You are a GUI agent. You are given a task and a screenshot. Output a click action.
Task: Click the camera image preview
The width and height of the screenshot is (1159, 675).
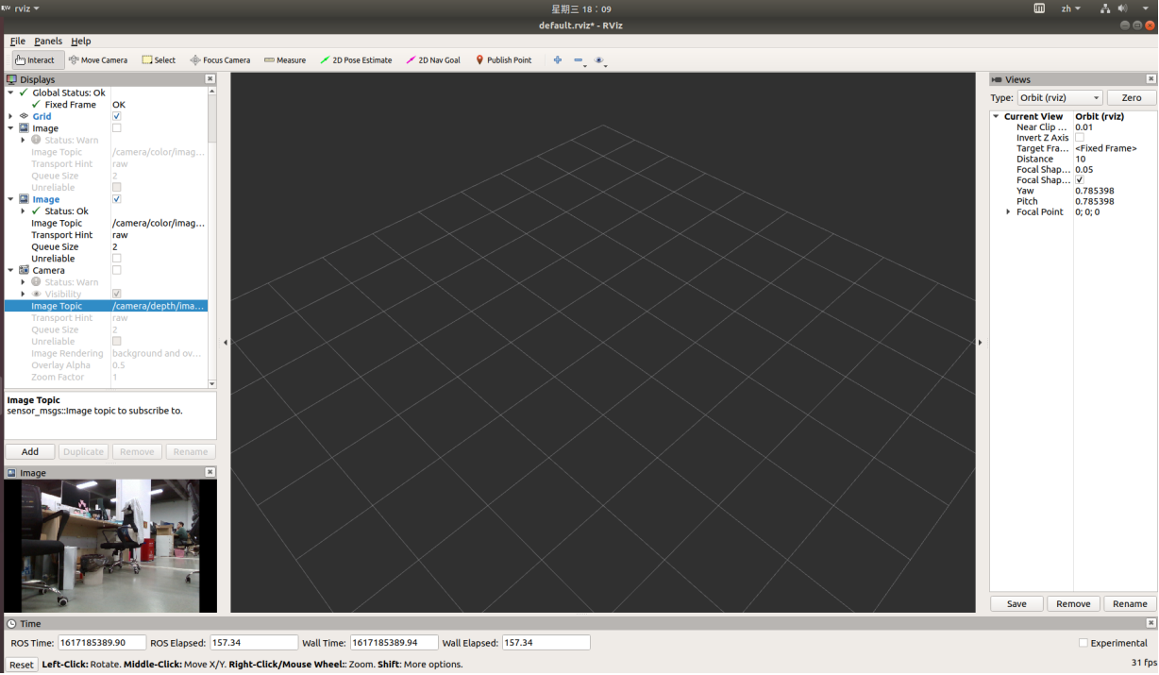tap(110, 547)
